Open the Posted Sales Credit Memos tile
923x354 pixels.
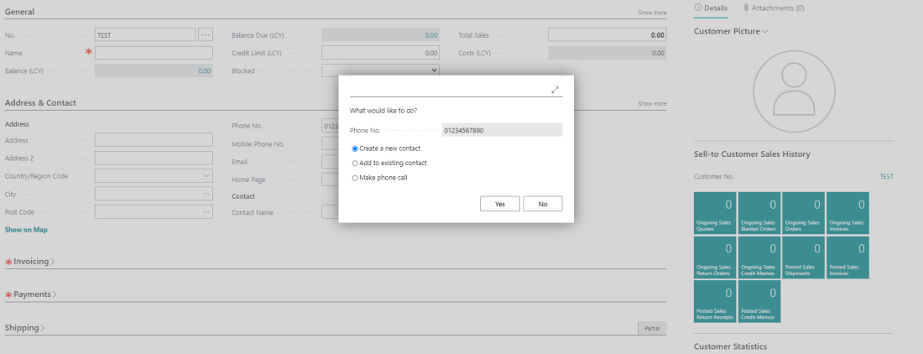coord(759,301)
